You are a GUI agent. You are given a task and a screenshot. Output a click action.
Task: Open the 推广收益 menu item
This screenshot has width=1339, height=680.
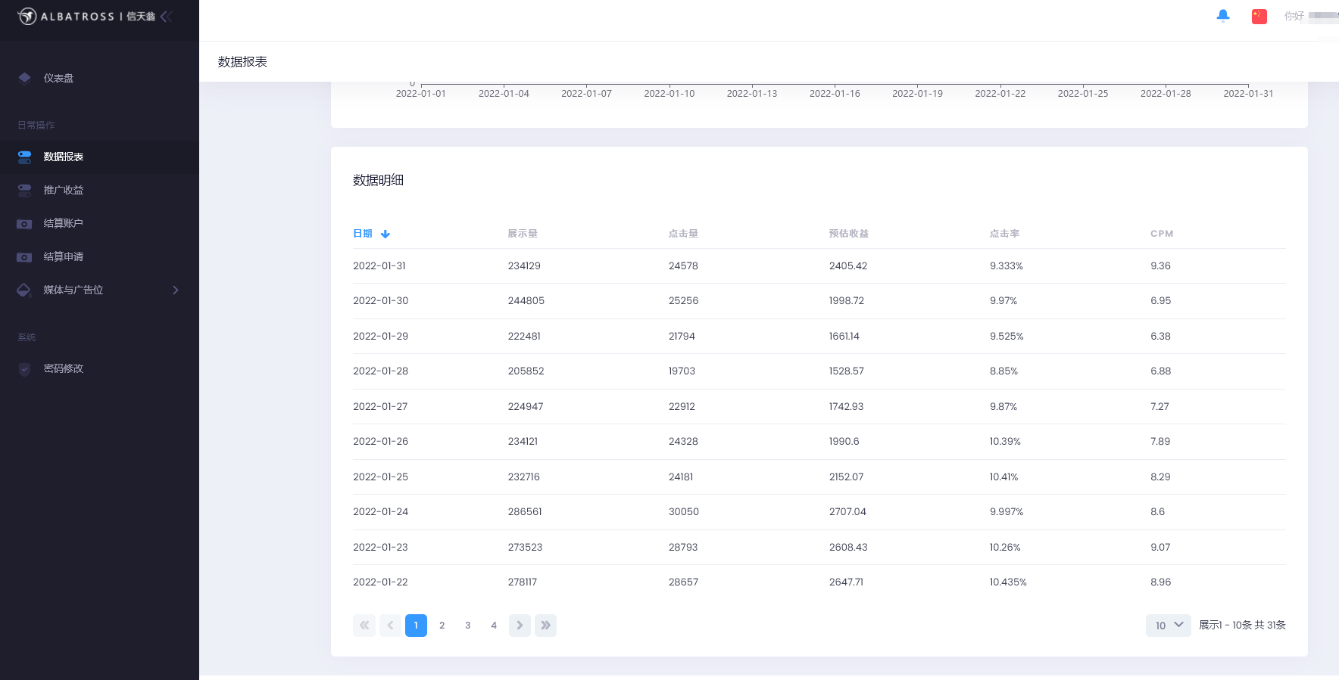pos(64,191)
